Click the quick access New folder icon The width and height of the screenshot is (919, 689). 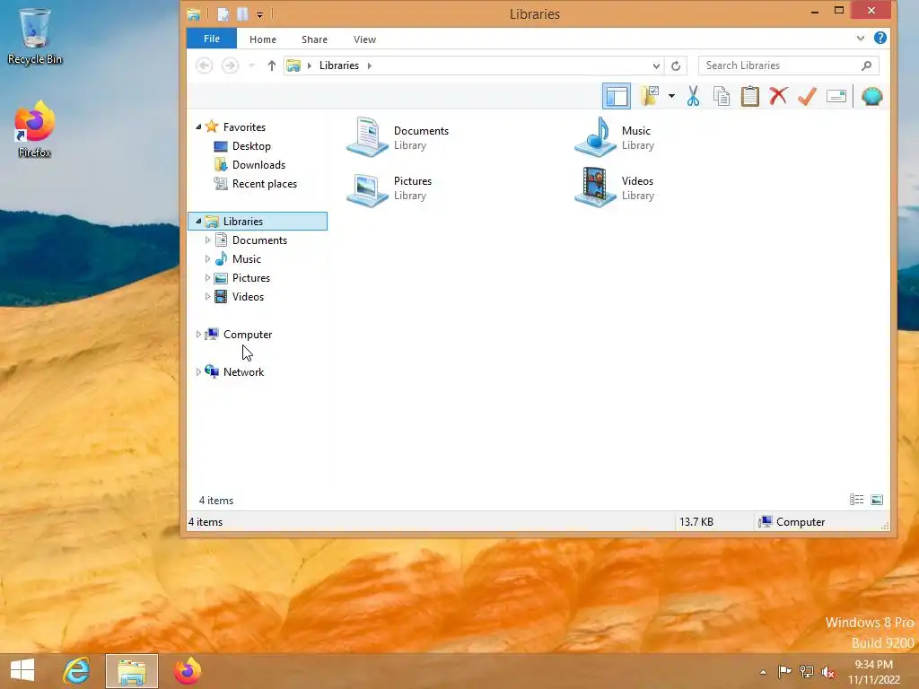[x=242, y=14]
